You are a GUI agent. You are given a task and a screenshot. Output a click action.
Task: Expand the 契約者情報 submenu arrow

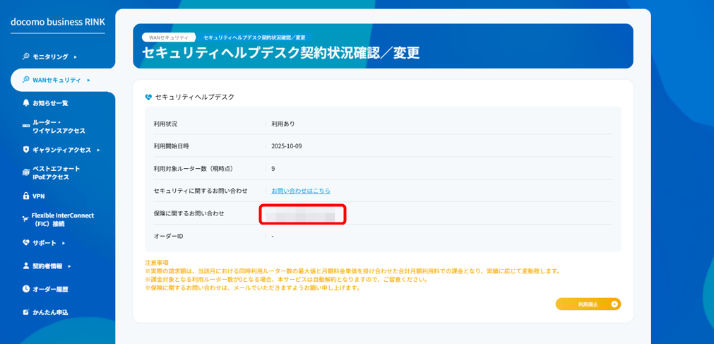(x=70, y=266)
